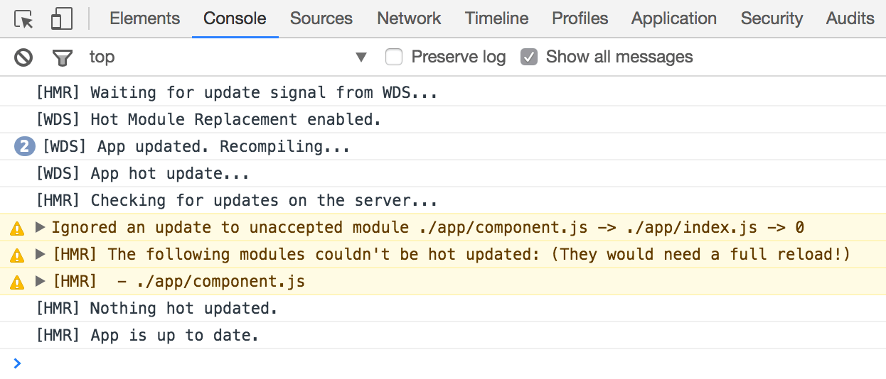The width and height of the screenshot is (886, 379).
Task: Open the top execution context dropdown
Action: 228,57
